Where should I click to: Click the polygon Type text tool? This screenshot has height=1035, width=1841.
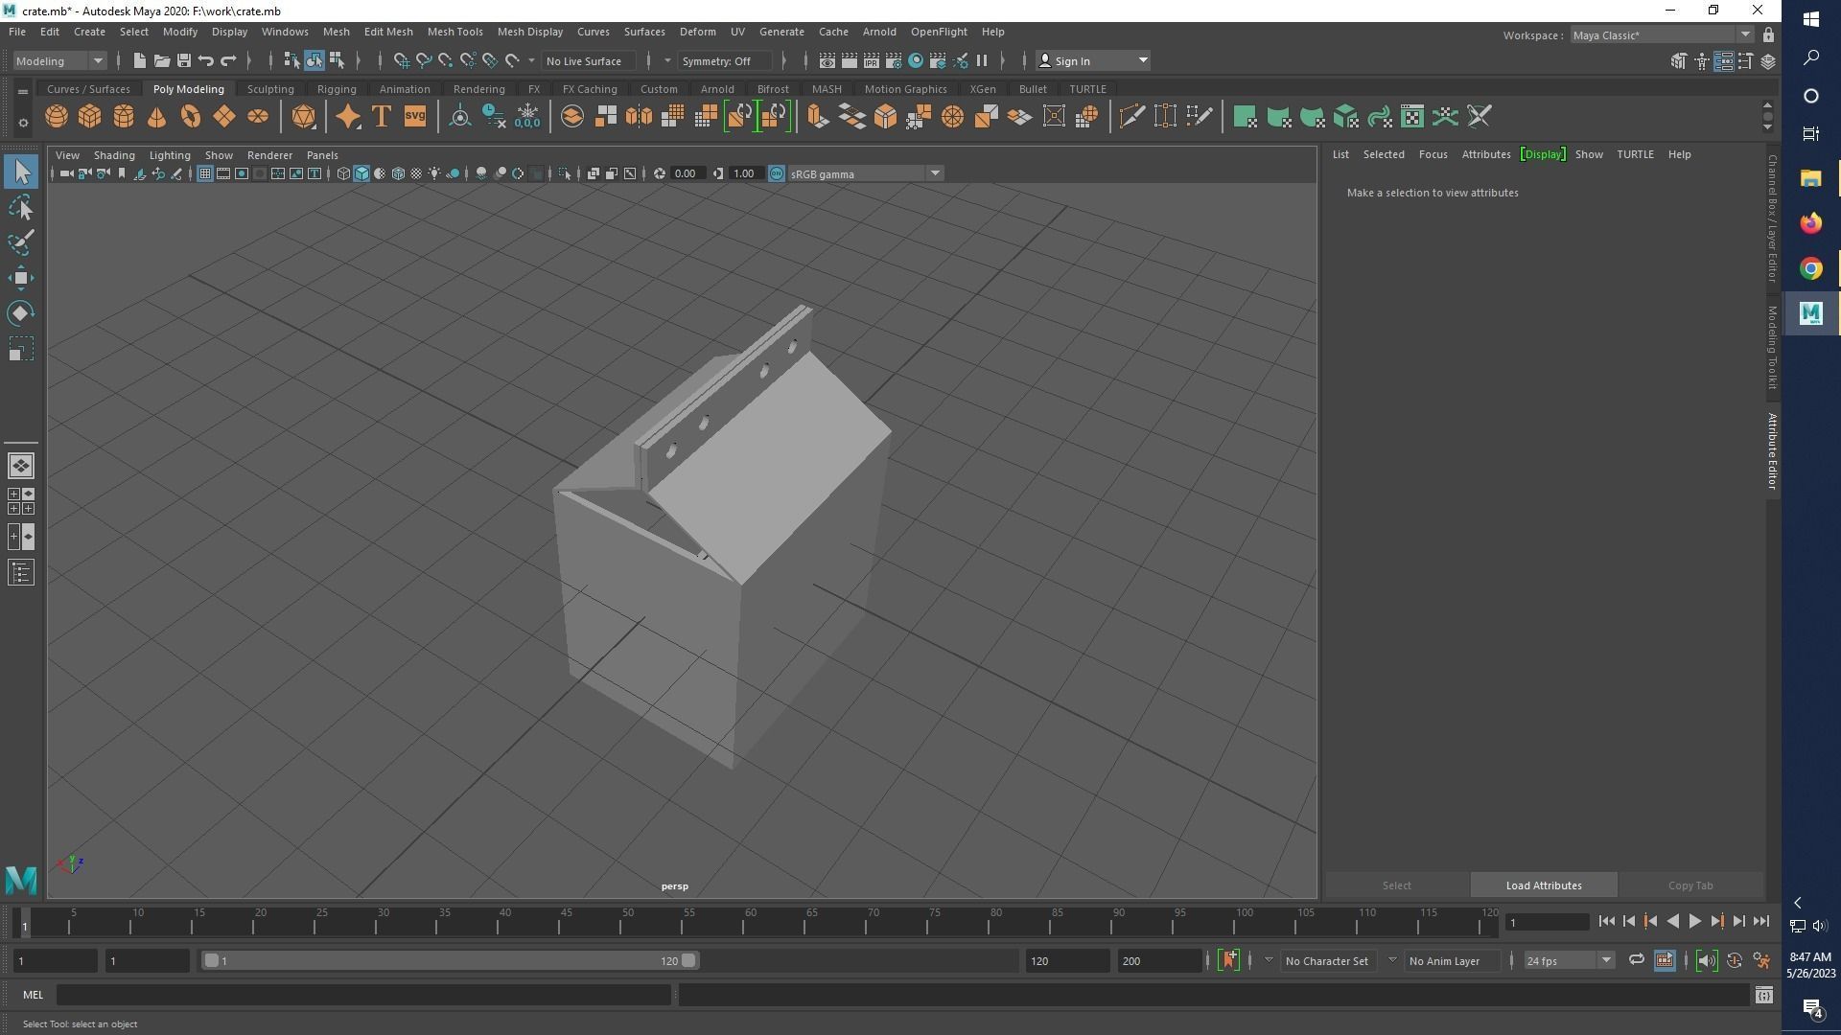point(381,117)
